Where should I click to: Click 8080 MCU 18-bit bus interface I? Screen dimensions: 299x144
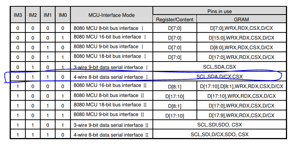[x=110, y=56]
